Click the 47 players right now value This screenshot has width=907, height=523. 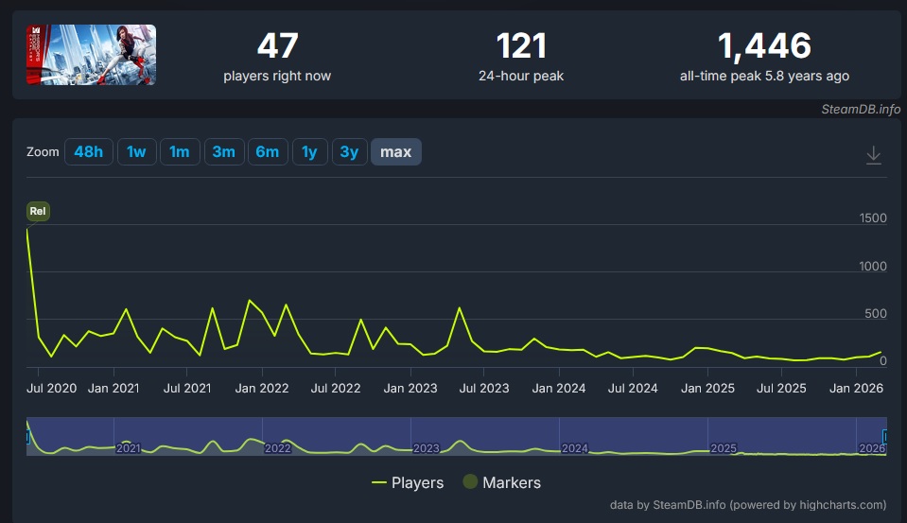tap(278, 45)
